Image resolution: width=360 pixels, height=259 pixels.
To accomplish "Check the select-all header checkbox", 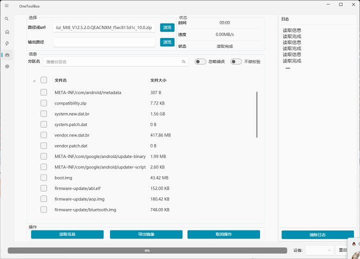I will pos(44,80).
